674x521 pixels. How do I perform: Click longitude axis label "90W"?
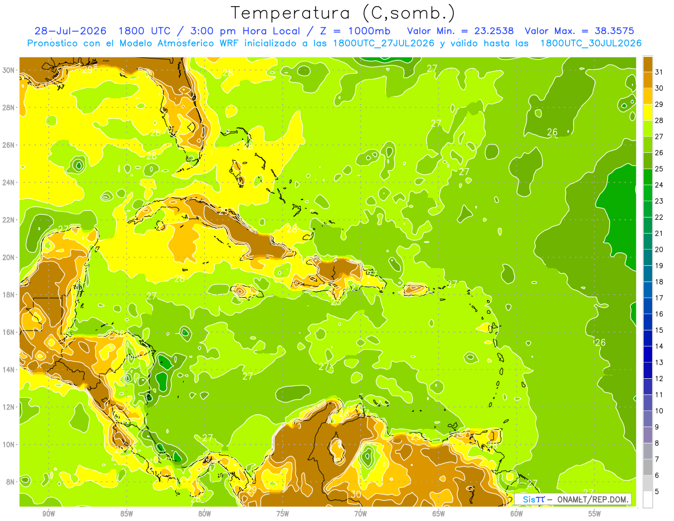point(48,514)
